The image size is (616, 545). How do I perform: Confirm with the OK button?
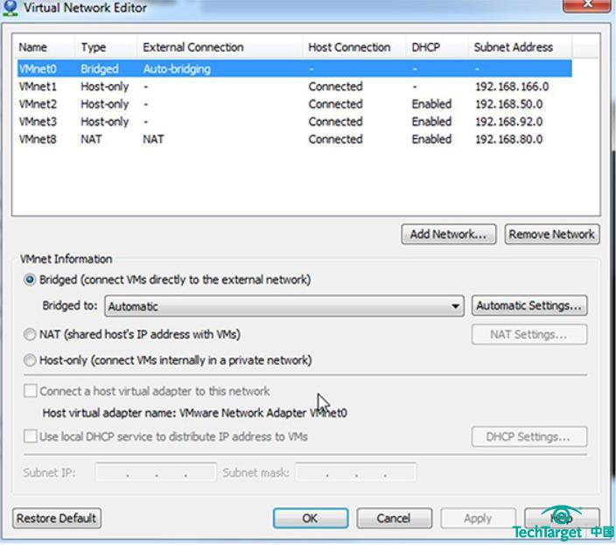click(311, 518)
